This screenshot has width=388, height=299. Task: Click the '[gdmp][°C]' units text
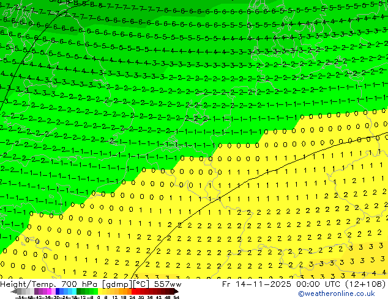(x=125, y=284)
